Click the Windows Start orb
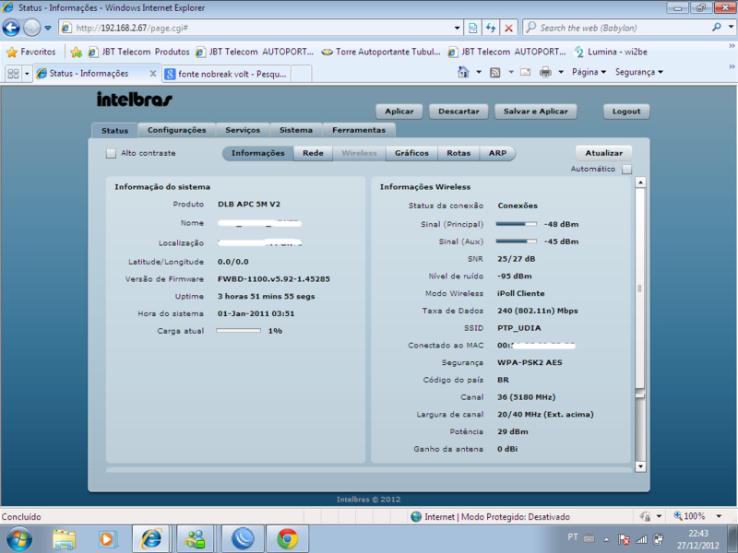The height and width of the screenshot is (553, 738). click(x=18, y=539)
